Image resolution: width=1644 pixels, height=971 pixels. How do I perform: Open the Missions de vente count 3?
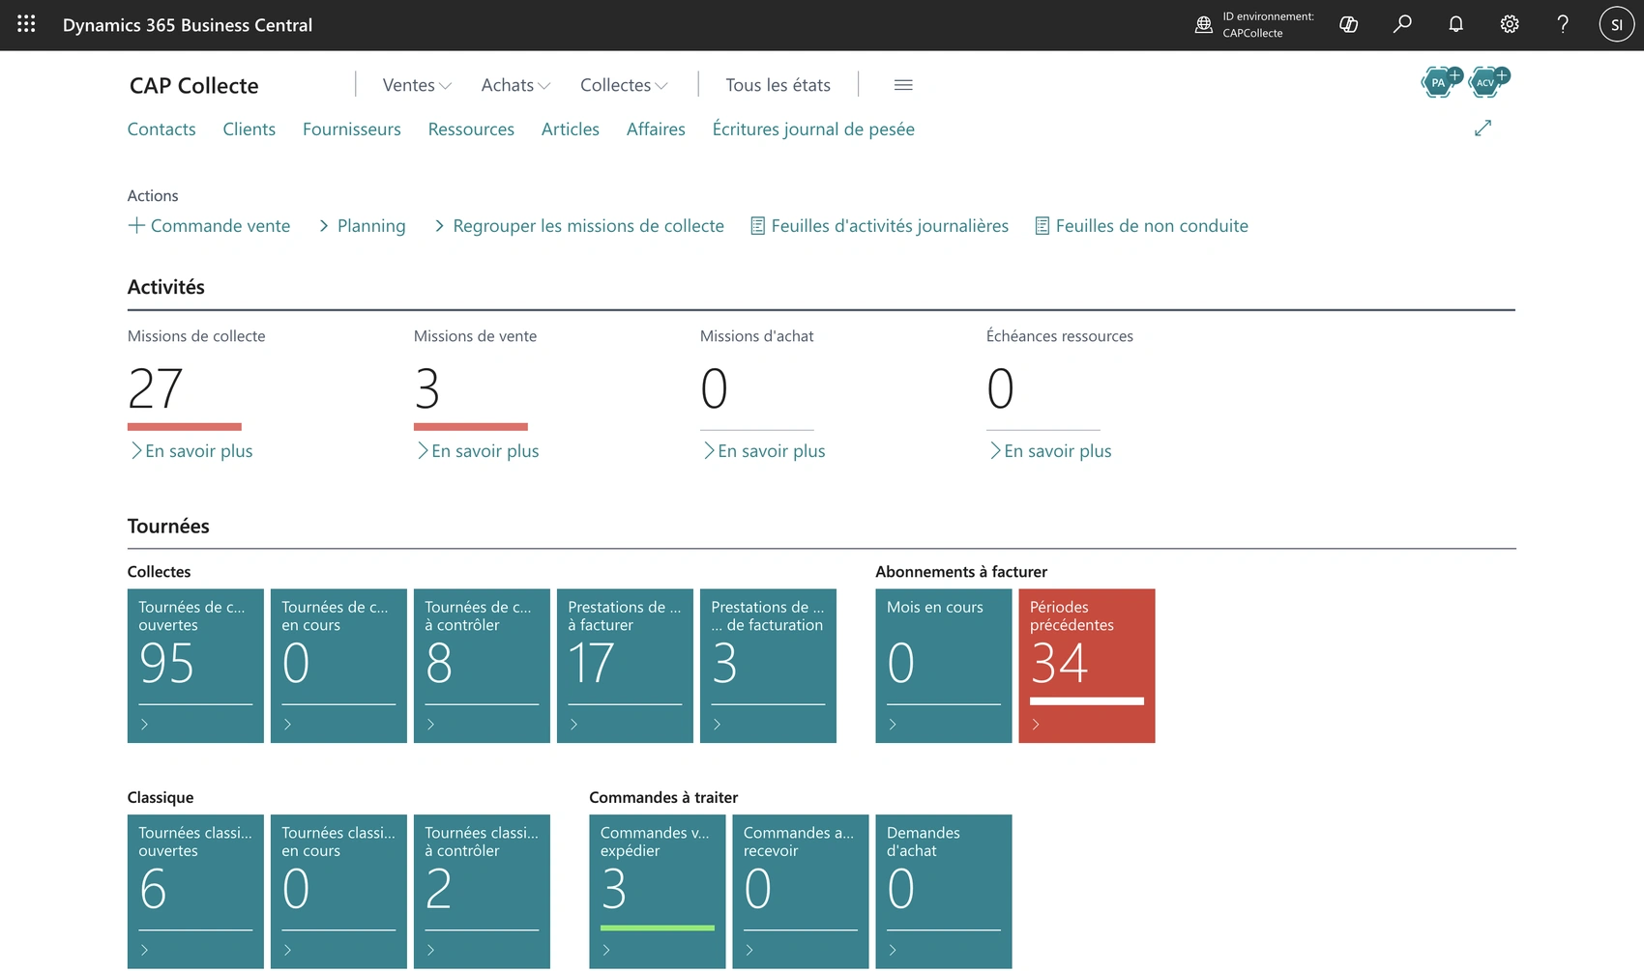pyautogui.click(x=427, y=389)
